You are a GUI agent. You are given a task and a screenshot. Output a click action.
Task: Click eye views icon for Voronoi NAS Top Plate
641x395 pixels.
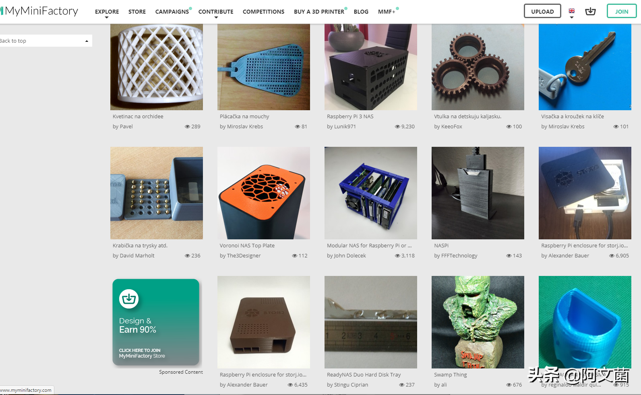click(x=294, y=256)
